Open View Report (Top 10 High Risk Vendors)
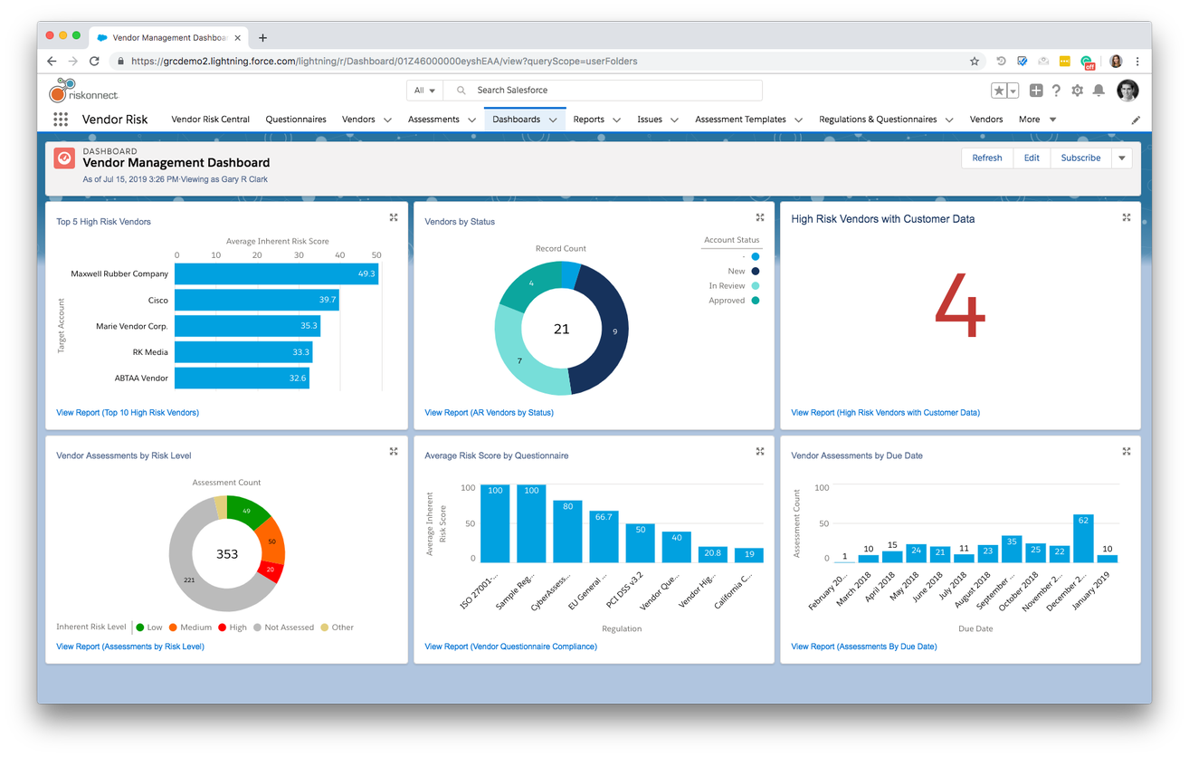Viewport: 1189px width, 757px height. pos(128,413)
